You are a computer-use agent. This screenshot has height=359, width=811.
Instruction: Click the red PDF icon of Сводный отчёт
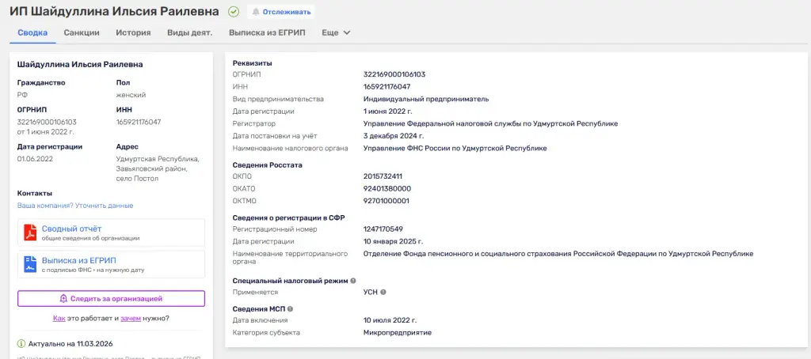tap(31, 233)
